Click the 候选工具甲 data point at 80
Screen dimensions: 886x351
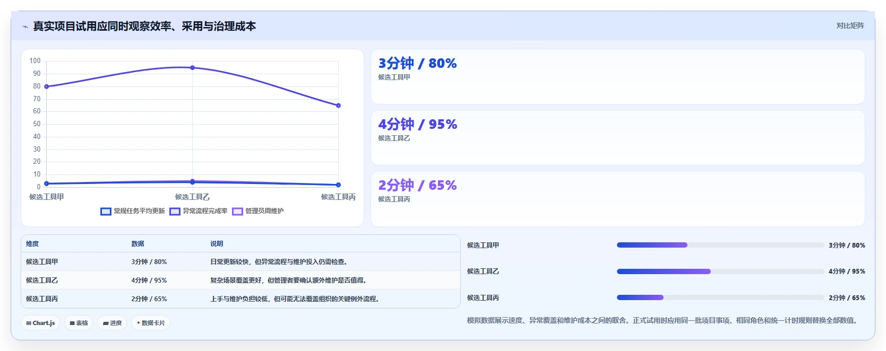click(47, 86)
